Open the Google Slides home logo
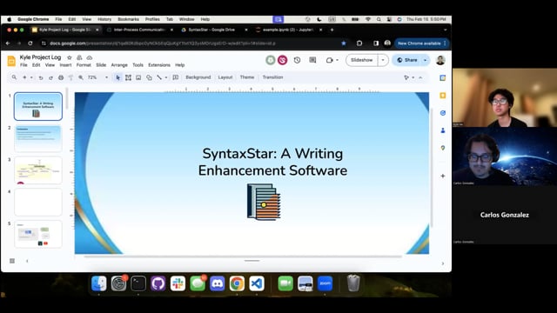557x313 pixels. [11, 61]
